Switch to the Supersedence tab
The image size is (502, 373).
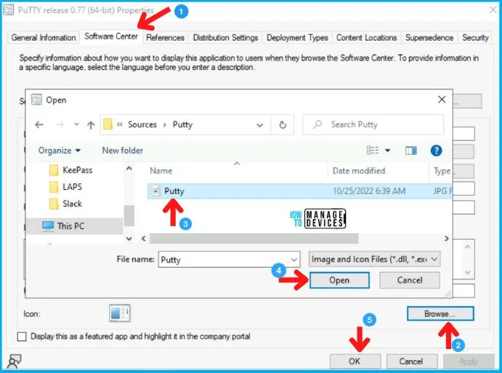pyautogui.click(x=429, y=38)
